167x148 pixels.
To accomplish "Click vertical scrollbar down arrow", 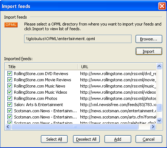I will pos(159,120).
